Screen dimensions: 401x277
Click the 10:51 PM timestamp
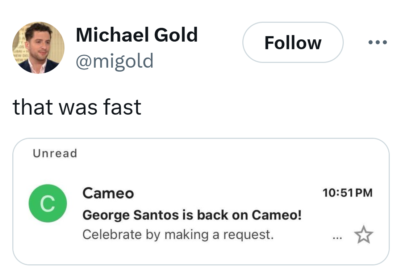tap(347, 193)
